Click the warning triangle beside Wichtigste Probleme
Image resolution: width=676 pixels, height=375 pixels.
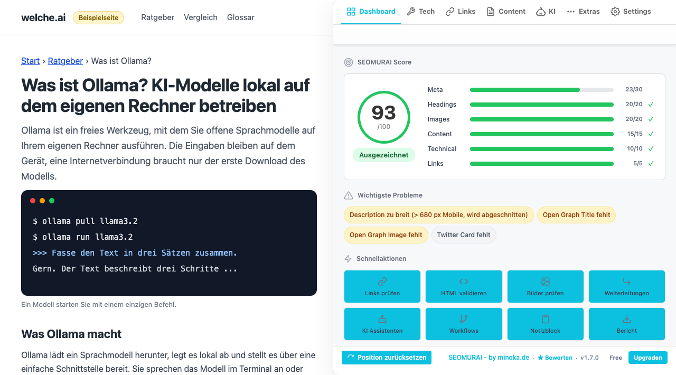(x=349, y=195)
